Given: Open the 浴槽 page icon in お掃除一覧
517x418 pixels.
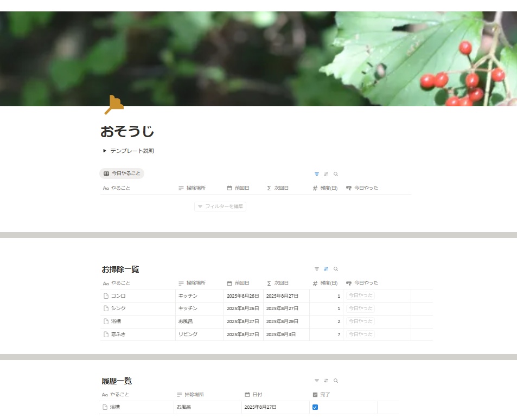Looking at the screenshot, I should click(106, 321).
